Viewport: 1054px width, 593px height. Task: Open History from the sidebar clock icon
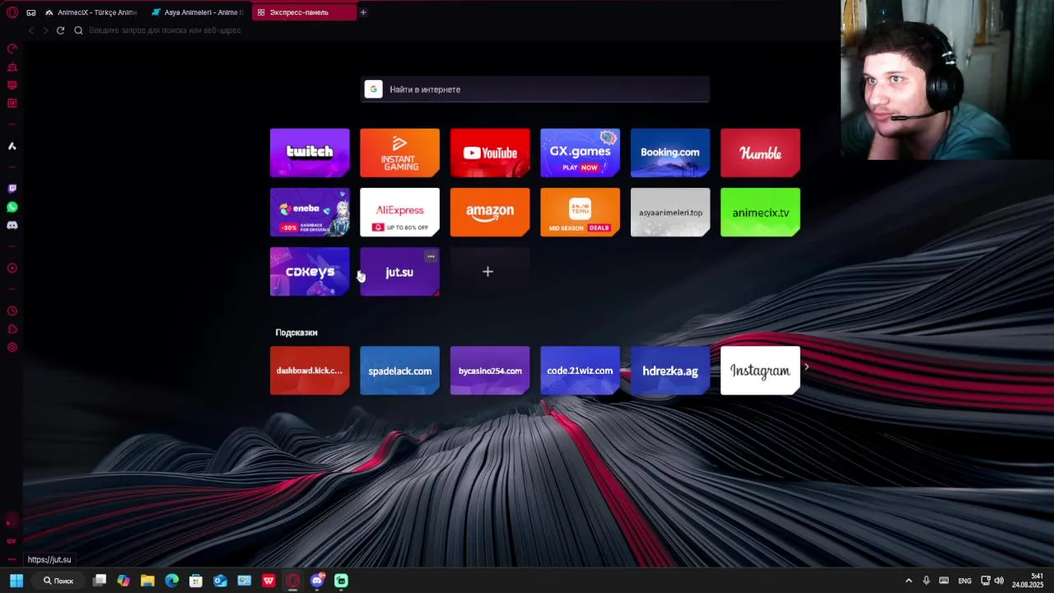tap(12, 311)
